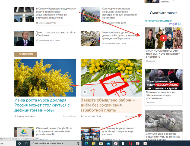This screenshot has width=190, height=146.
Task: Click the mgid logo in sidebar
Action: (173, 24)
